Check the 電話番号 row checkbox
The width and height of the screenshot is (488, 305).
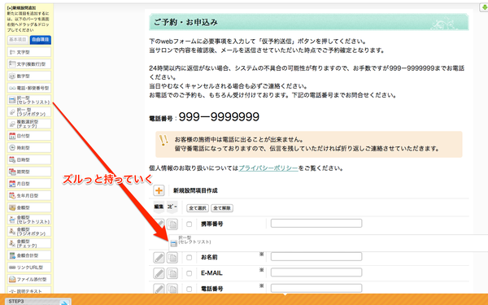point(189,289)
